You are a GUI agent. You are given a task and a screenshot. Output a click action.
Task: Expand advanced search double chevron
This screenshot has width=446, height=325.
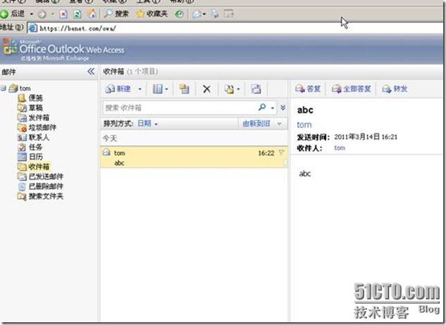coord(283,107)
